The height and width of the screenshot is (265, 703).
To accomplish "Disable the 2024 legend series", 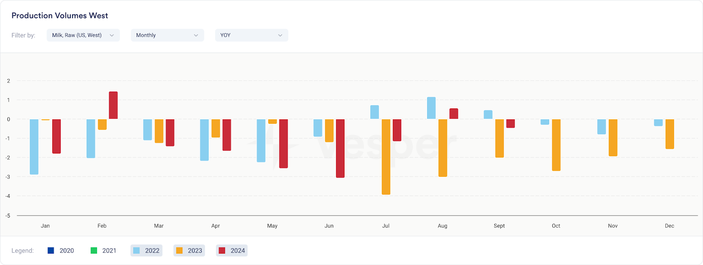I will tap(232, 251).
